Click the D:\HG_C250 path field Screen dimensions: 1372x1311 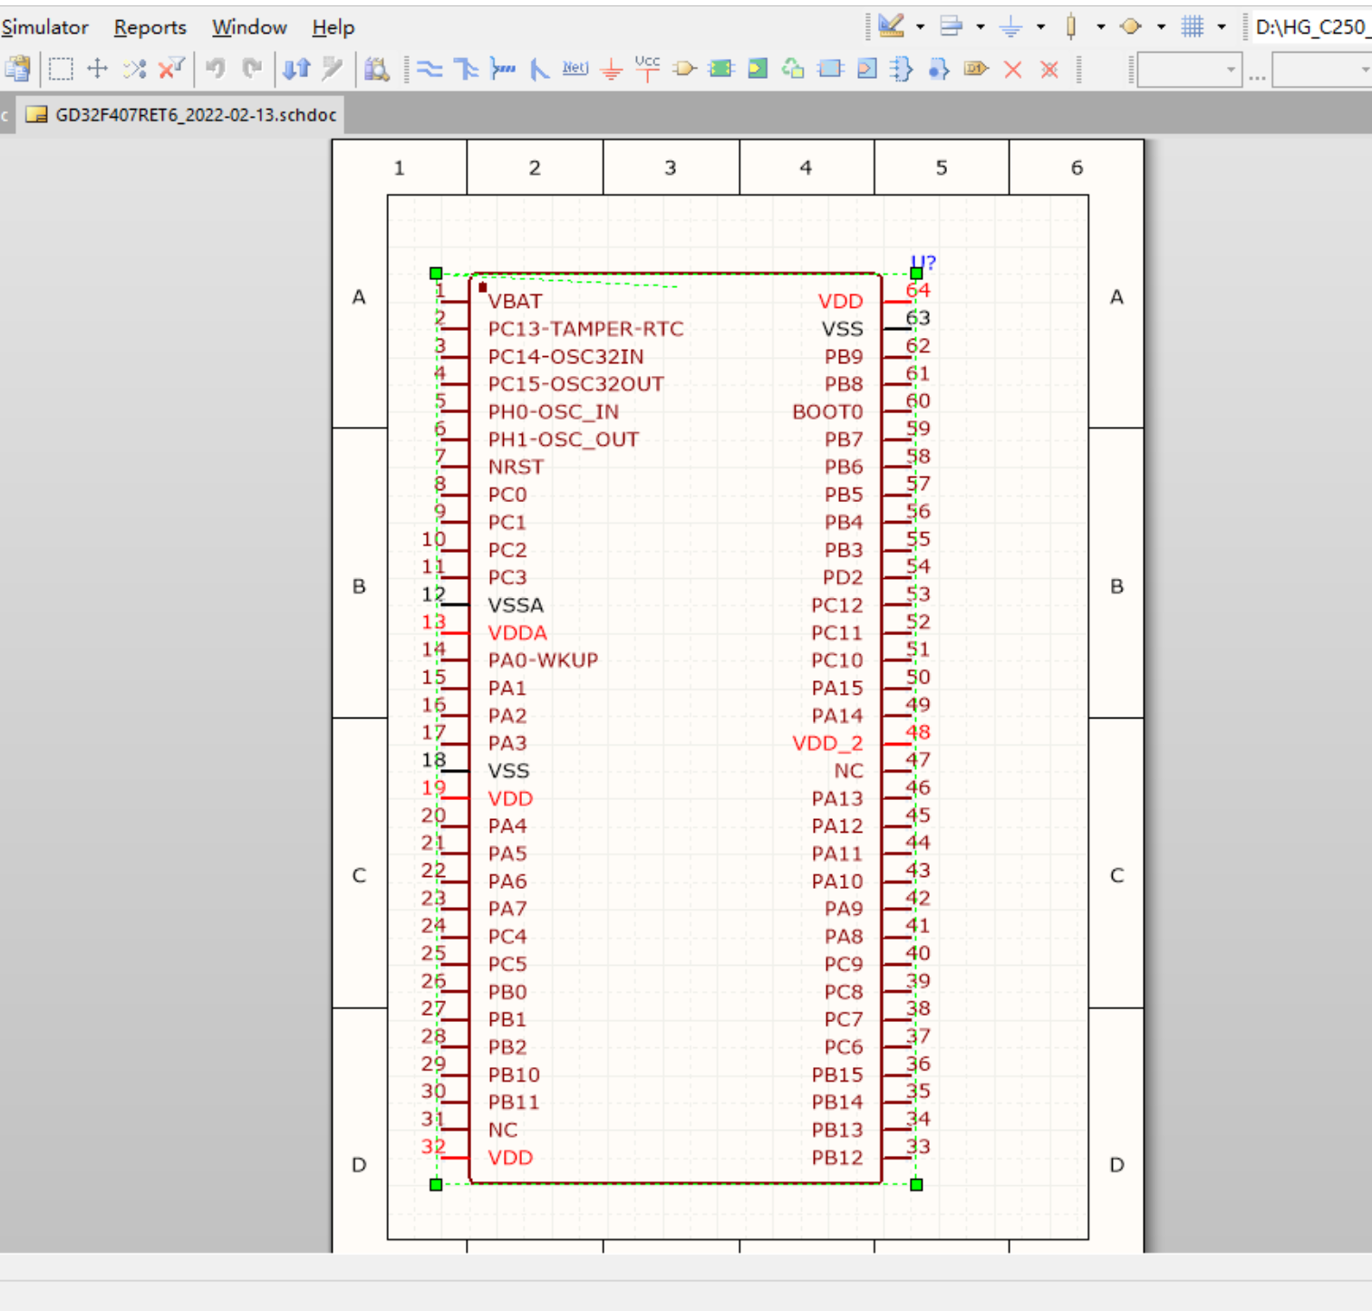pos(1310,27)
